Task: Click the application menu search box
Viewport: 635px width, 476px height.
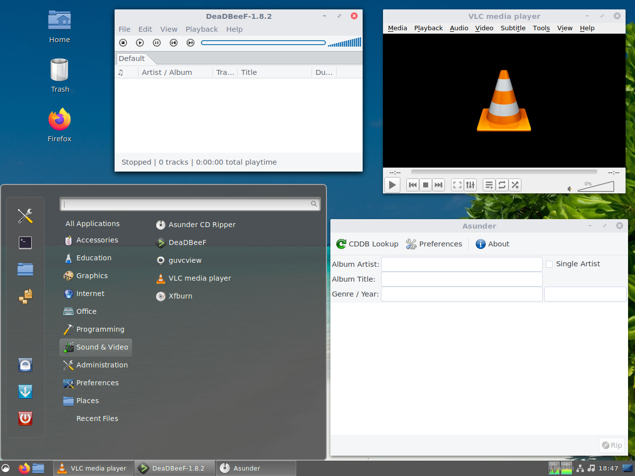Action: pos(190,204)
